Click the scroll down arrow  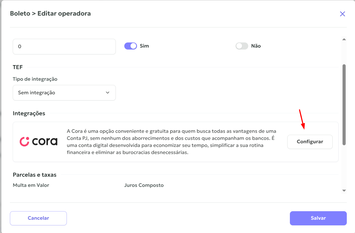344,191
